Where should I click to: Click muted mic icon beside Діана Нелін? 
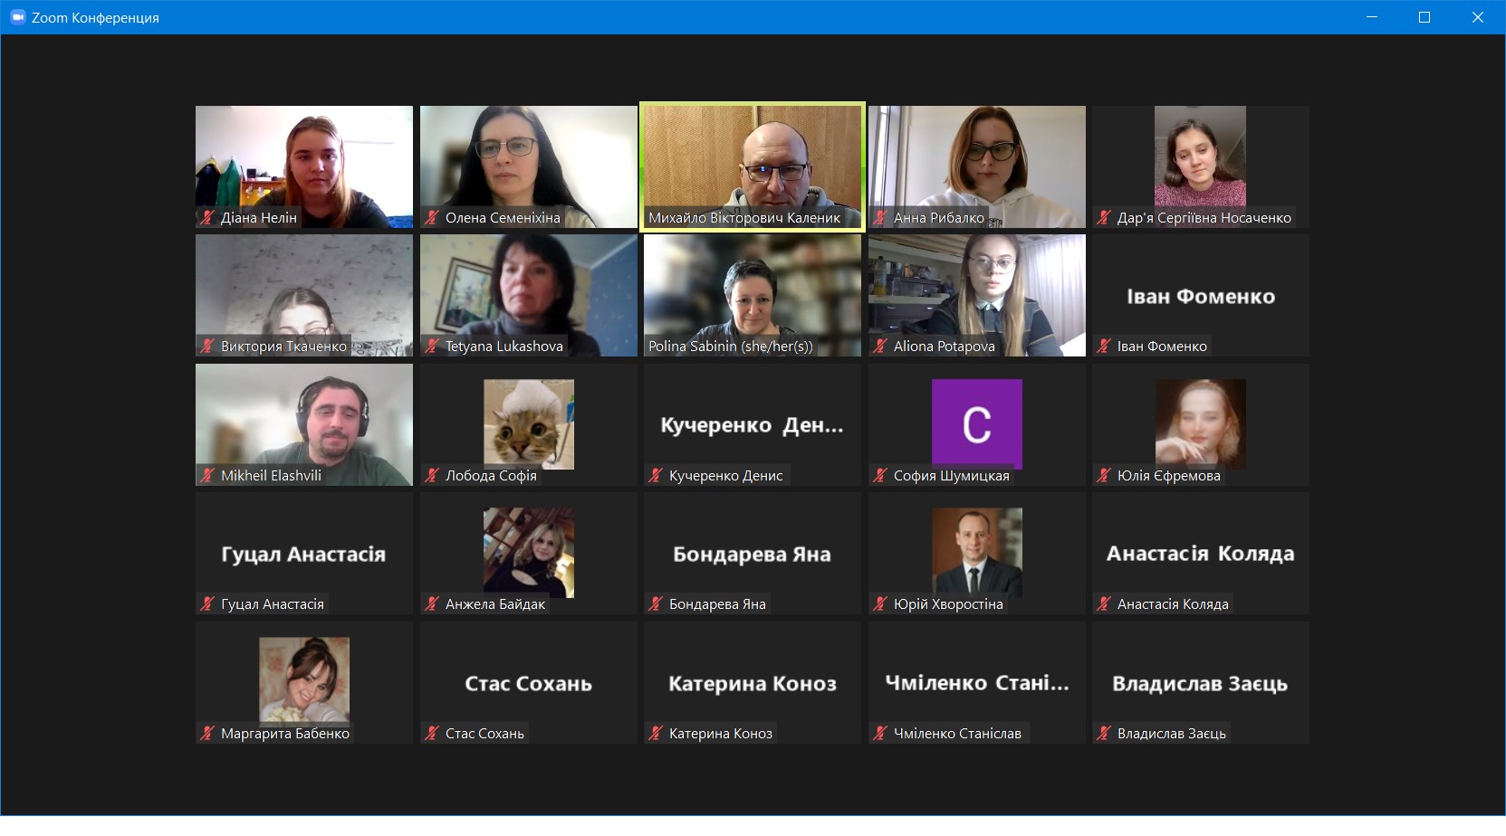[207, 217]
